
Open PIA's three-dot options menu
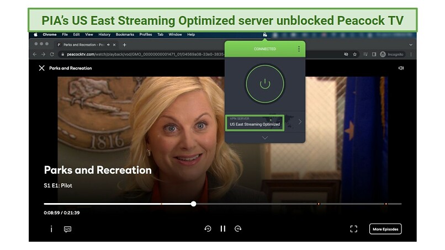299,49
